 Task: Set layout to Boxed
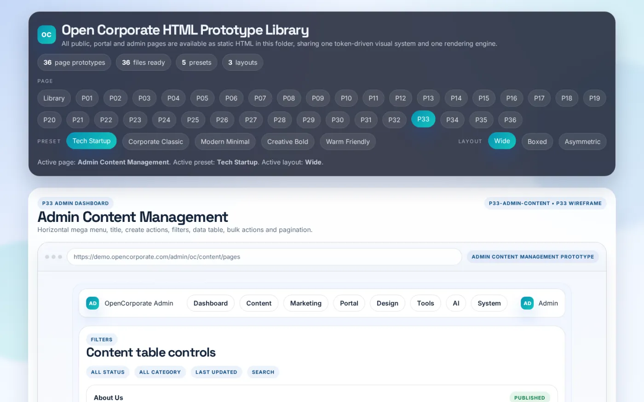coord(537,142)
